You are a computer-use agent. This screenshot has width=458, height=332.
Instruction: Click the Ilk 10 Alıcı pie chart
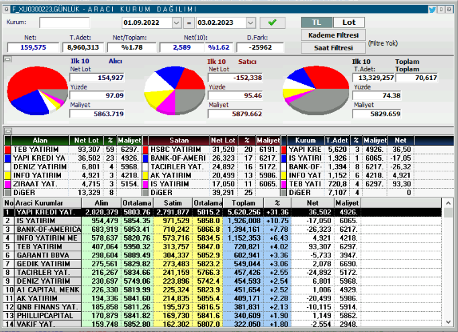tap(38, 91)
